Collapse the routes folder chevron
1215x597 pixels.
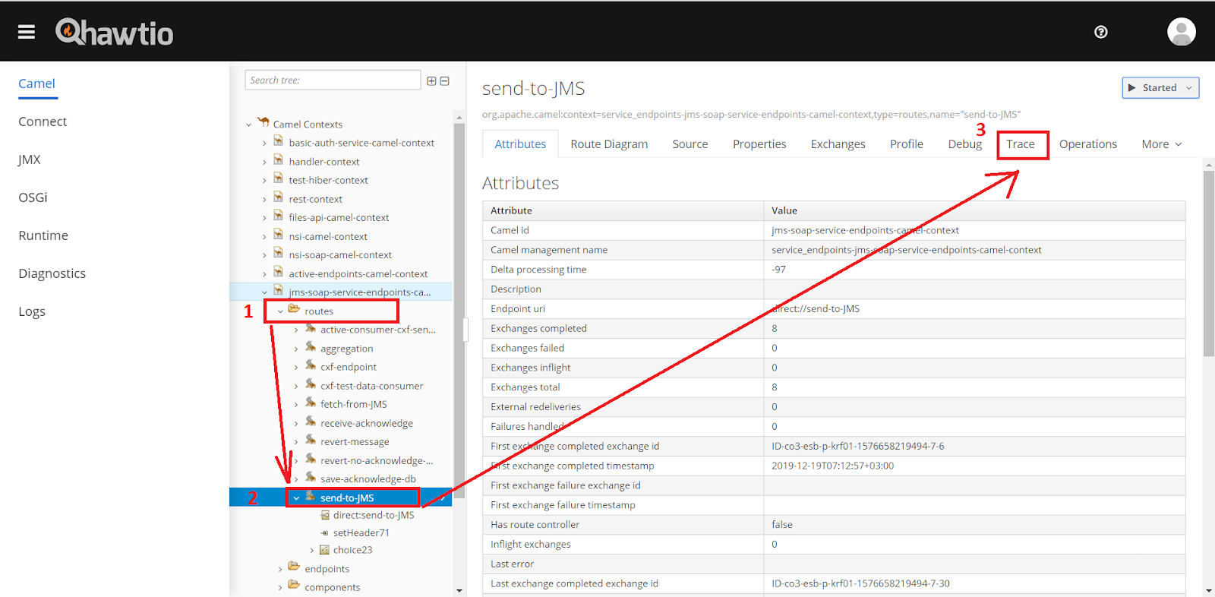click(x=280, y=311)
